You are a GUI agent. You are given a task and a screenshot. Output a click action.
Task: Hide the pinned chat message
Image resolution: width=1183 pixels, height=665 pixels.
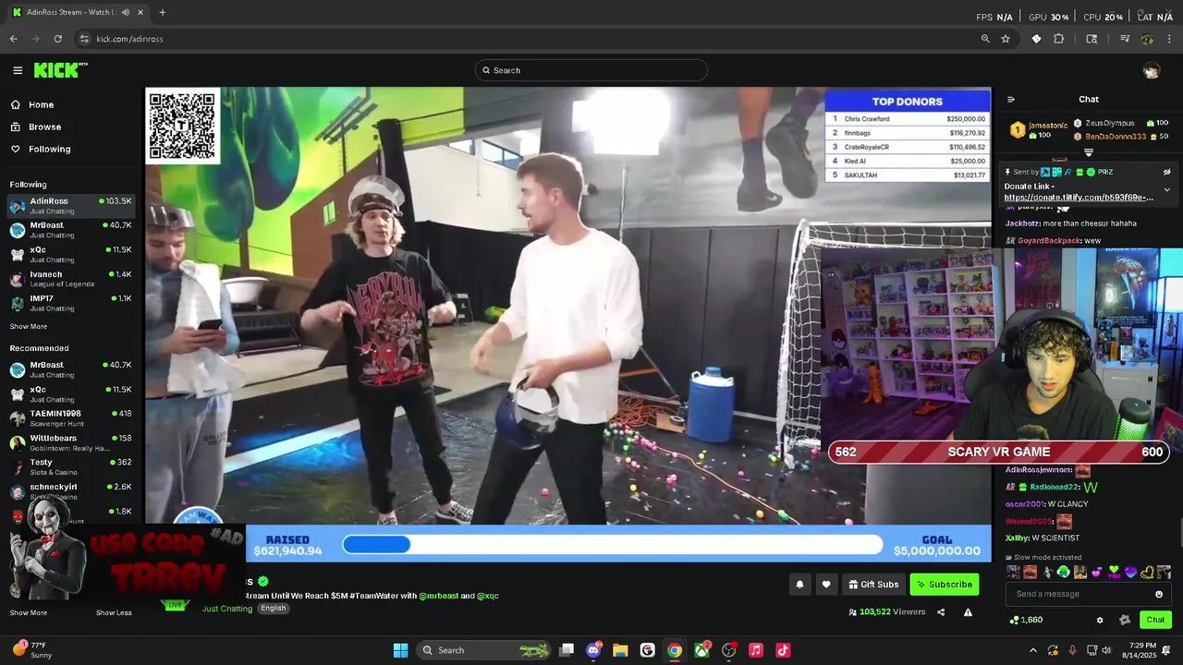tap(1166, 172)
